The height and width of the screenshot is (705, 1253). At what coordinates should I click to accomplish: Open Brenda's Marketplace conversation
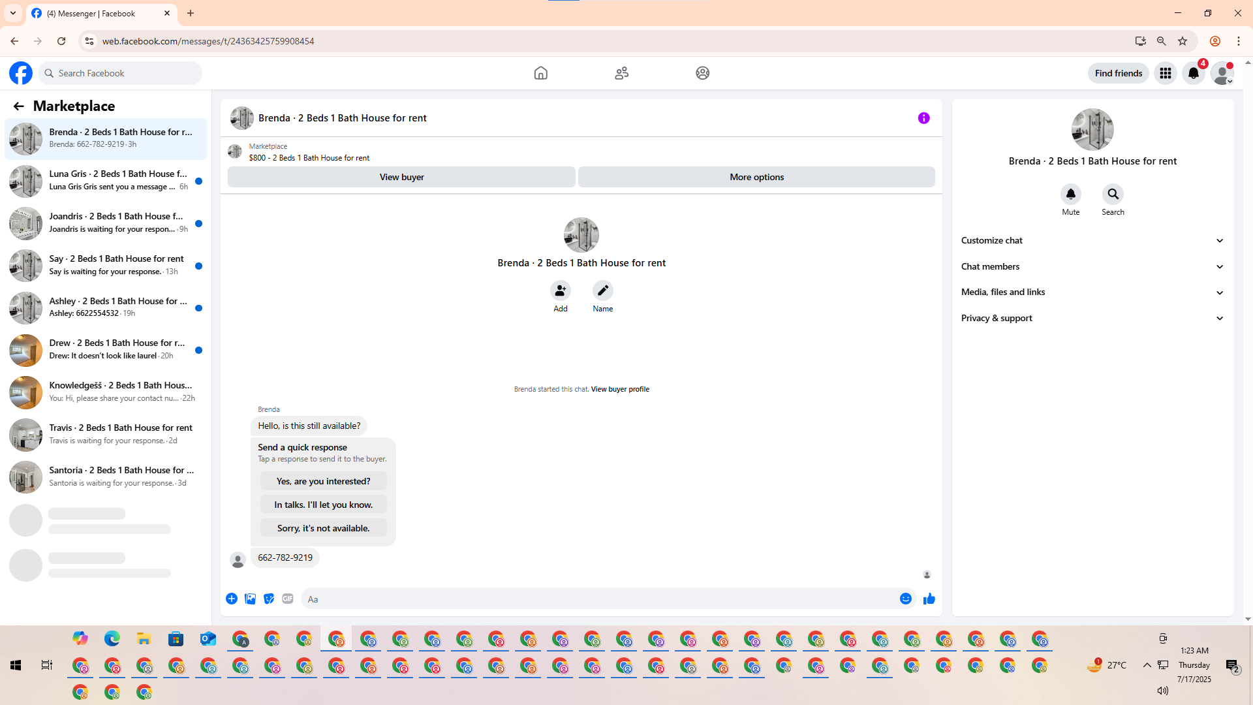[x=106, y=138]
